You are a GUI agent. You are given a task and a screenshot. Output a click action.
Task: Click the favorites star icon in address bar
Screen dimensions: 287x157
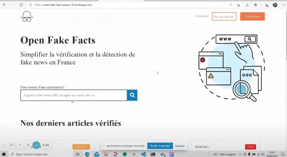click(x=238, y=5)
